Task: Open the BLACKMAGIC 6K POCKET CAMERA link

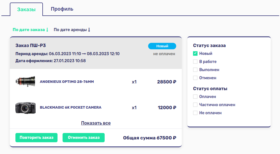Action: tap(70, 108)
